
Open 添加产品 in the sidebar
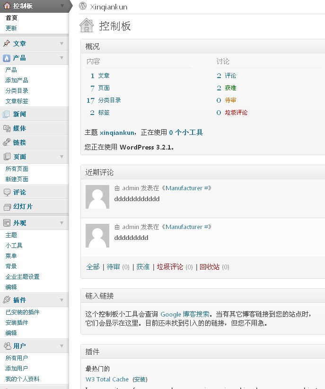coord(17,80)
